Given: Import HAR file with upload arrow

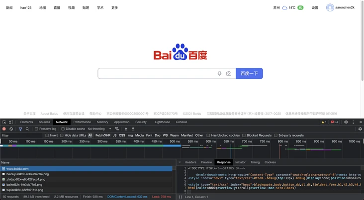Looking at the screenshot, I should 126,129.
